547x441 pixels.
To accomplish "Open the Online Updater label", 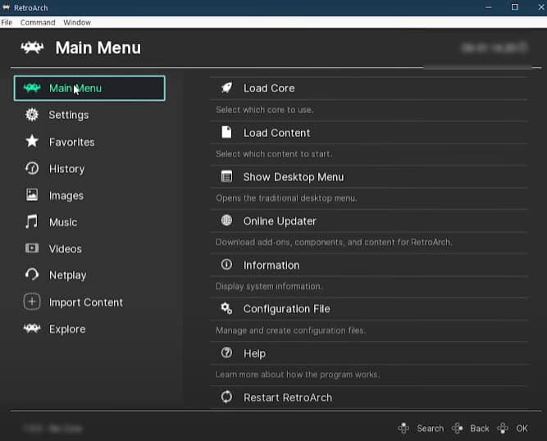I will coord(280,221).
